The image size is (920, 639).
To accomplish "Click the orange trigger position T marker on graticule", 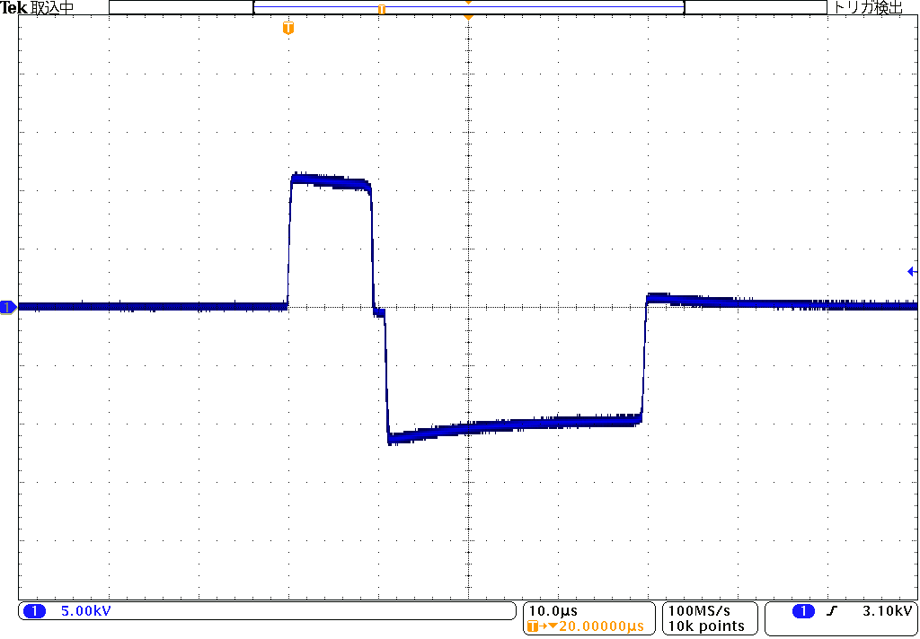I will (287, 29).
